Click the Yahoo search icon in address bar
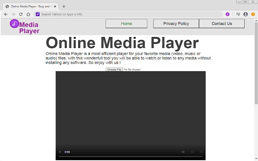Image resolution: width=258 pixels, height=161 pixels. [x=37, y=14]
